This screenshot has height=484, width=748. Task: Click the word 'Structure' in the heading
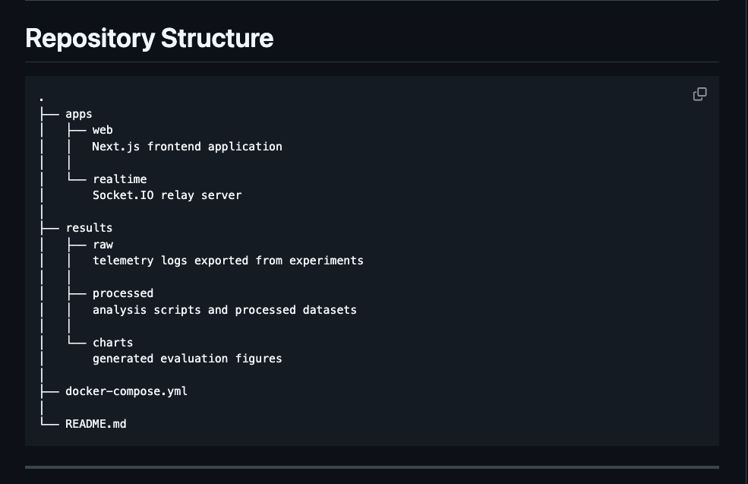coord(217,38)
